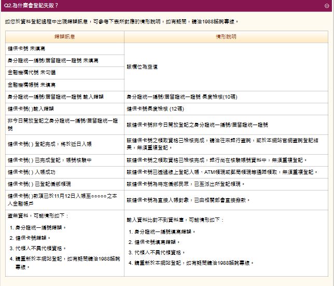Viewport: 334px width, 286px height.
Task: Select the '身分證統一編號/居留證統一證號 輸入錯誤' cell
Action: (65, 97)
